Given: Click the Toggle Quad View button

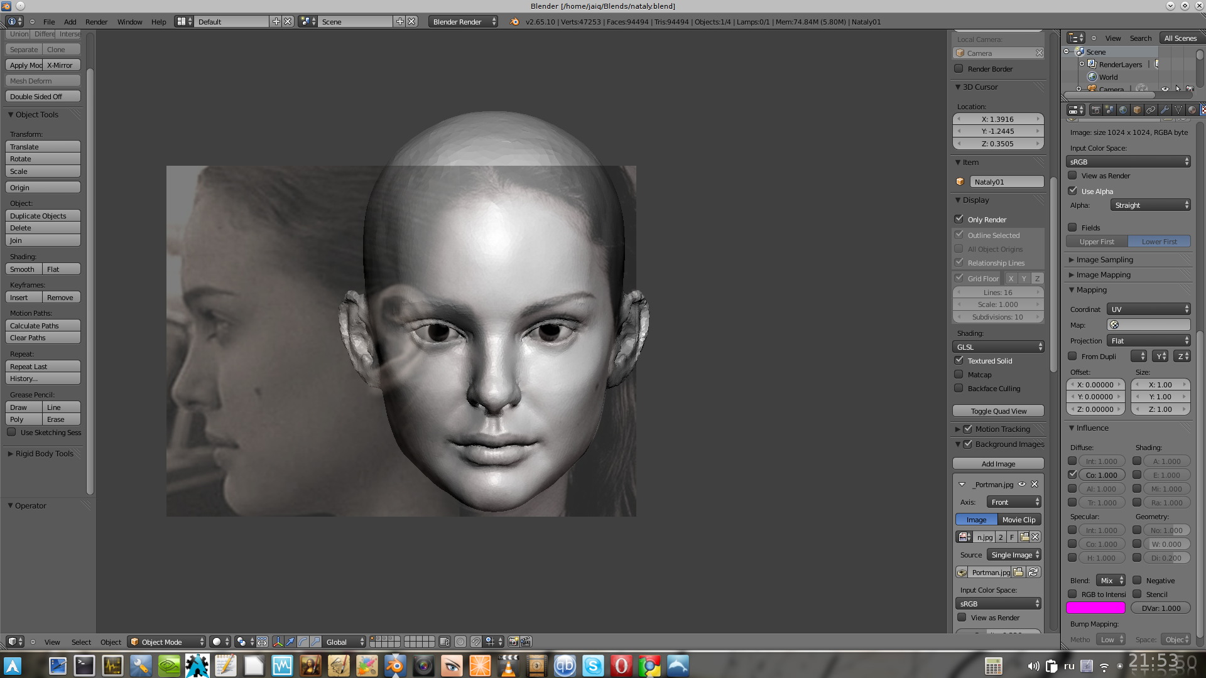Looking at the screenshot, I should coord(998,411).
